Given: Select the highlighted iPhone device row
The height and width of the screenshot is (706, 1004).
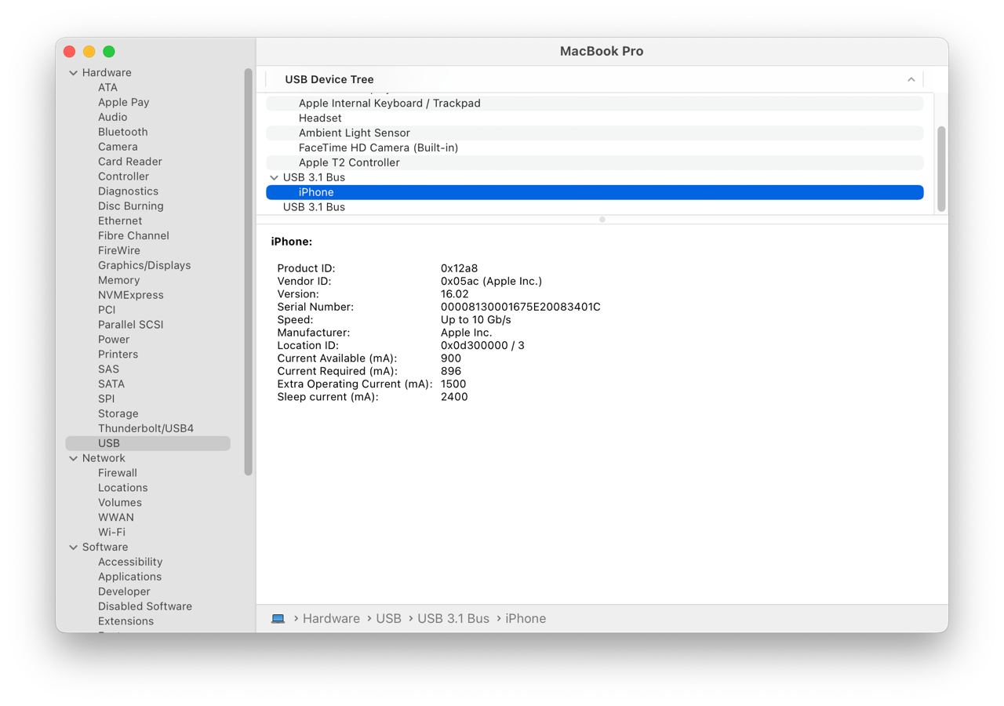Looking at the screenshot, I should [595, 193].
